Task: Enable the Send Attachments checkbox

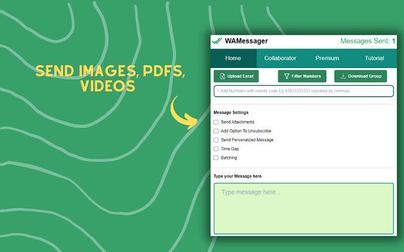Action: [x=216, y=122]
